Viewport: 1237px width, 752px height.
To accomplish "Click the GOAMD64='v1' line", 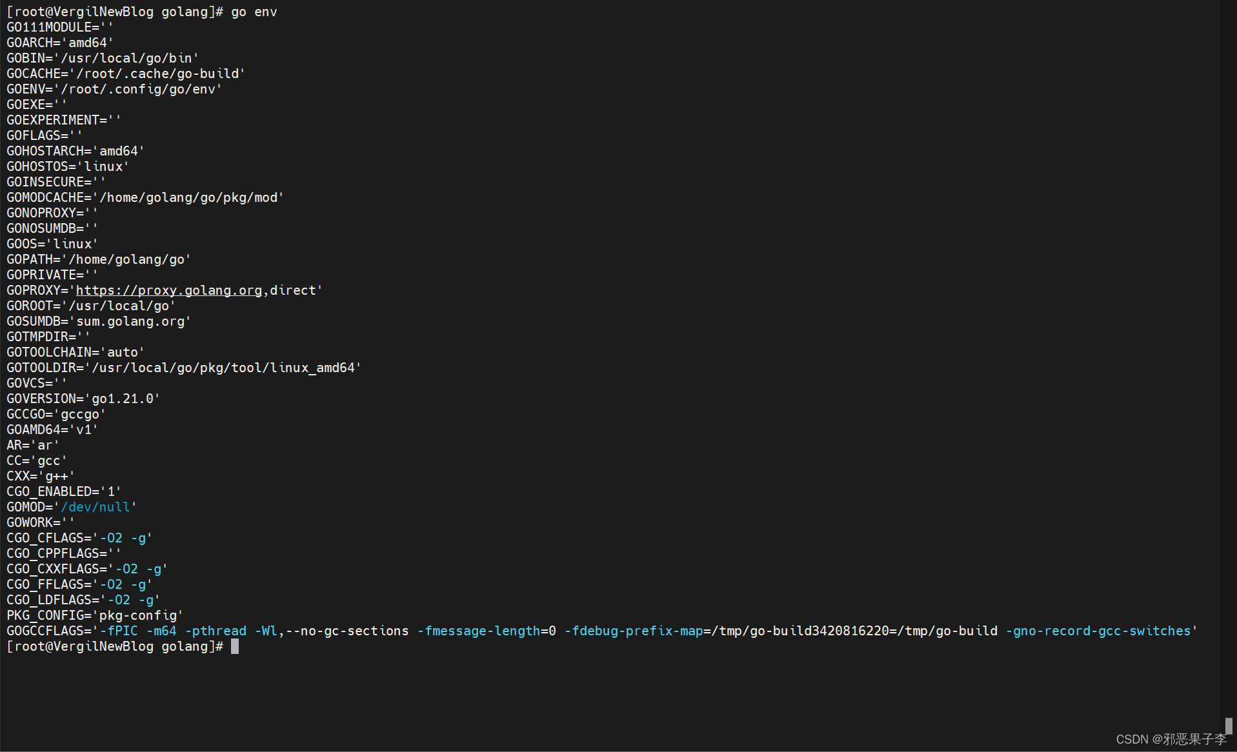I will pyautogui.click(x=52, y=430).
